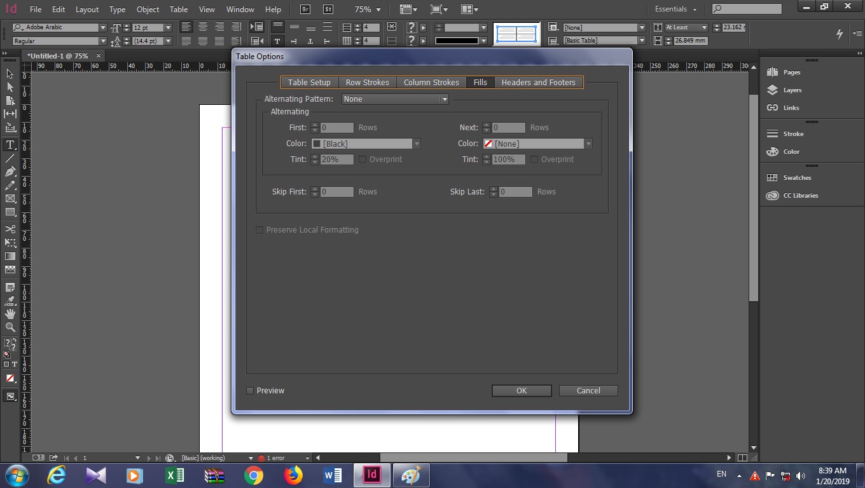
Task: Open the Color panel
Action: (783, 152)
